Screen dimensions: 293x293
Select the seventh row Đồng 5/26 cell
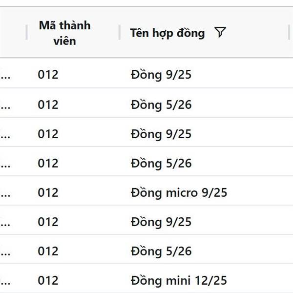[161, 251]
